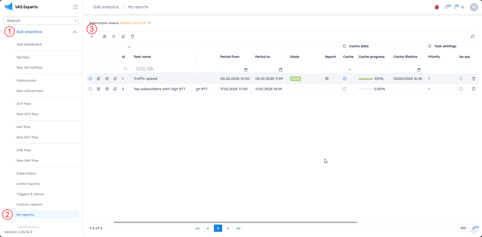This screenshot has width=482, height=237.
Task: Copy the Traffic speed task row
Action: (x=115, y=79)
